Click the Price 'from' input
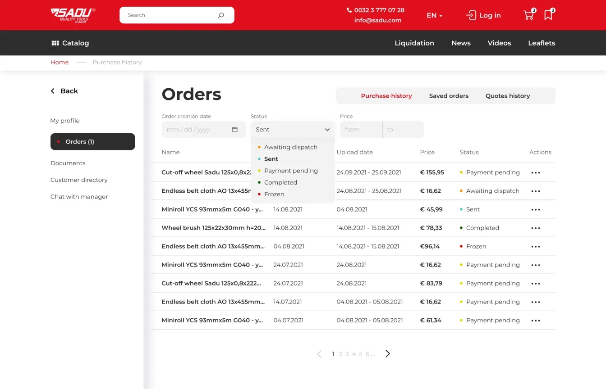 point(361,130)
